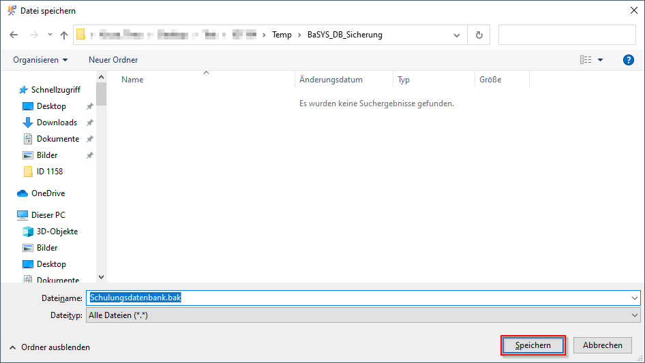Open the Help question mark icon
The width and height of the screenshot is (645, 363).
click(x=629, y=60)
